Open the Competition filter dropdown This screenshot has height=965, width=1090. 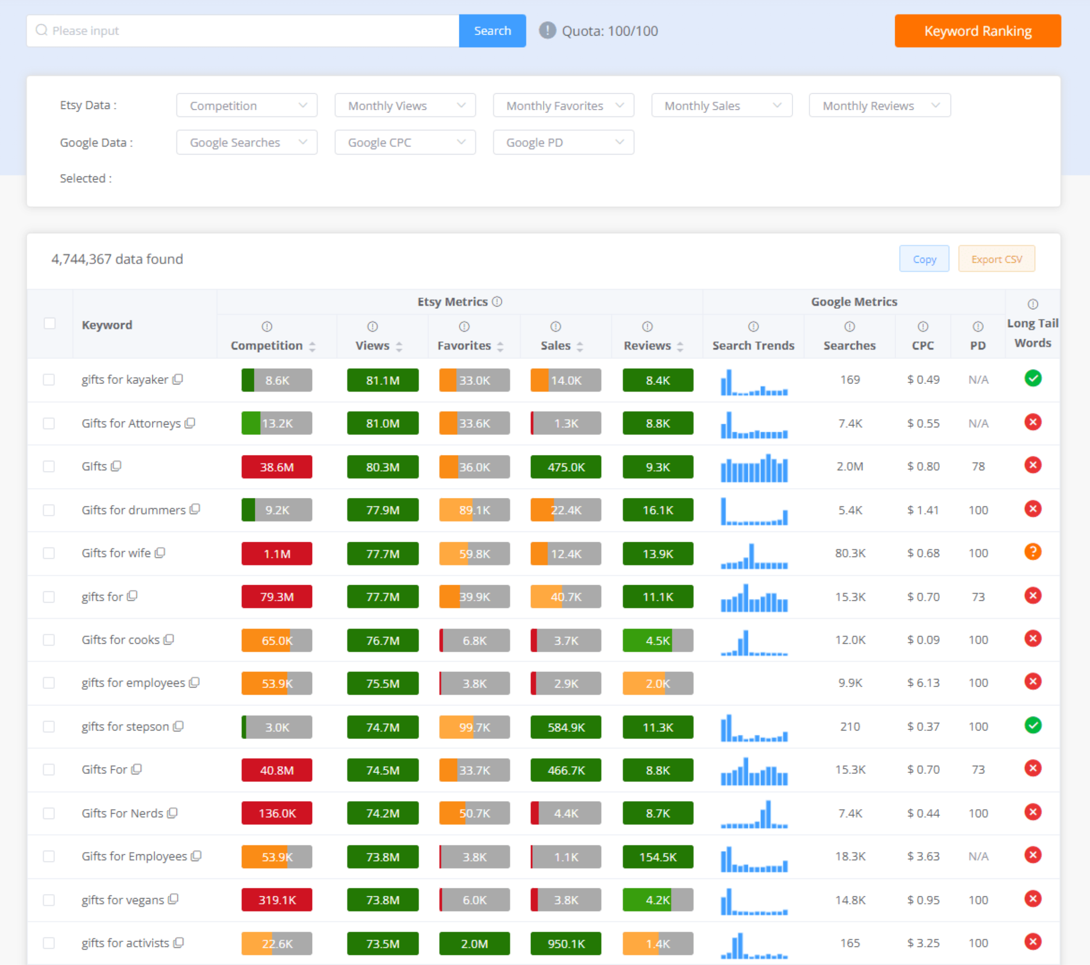247,106
